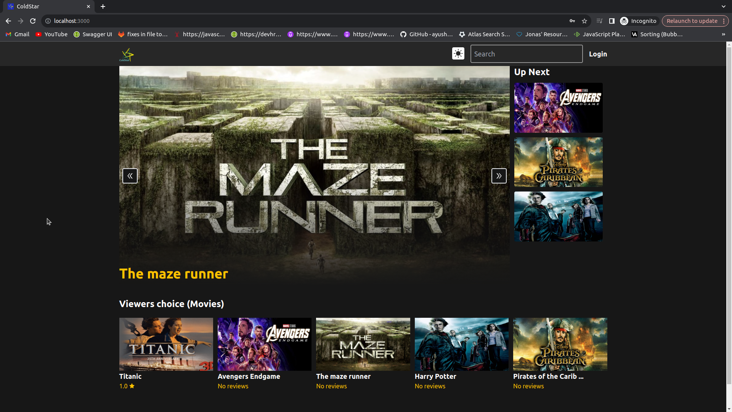Open the JavaScript Pla... bookmark
Image resolution: width=732 pixels, height=412 pixels.
coord(600,34)
